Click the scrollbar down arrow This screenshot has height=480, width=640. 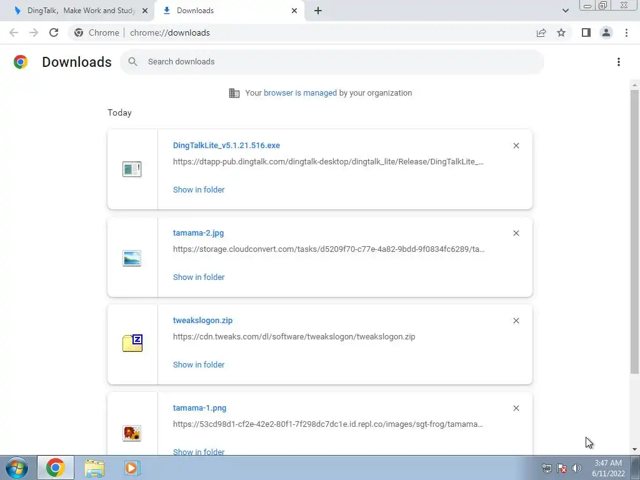[x=634, y=450]
